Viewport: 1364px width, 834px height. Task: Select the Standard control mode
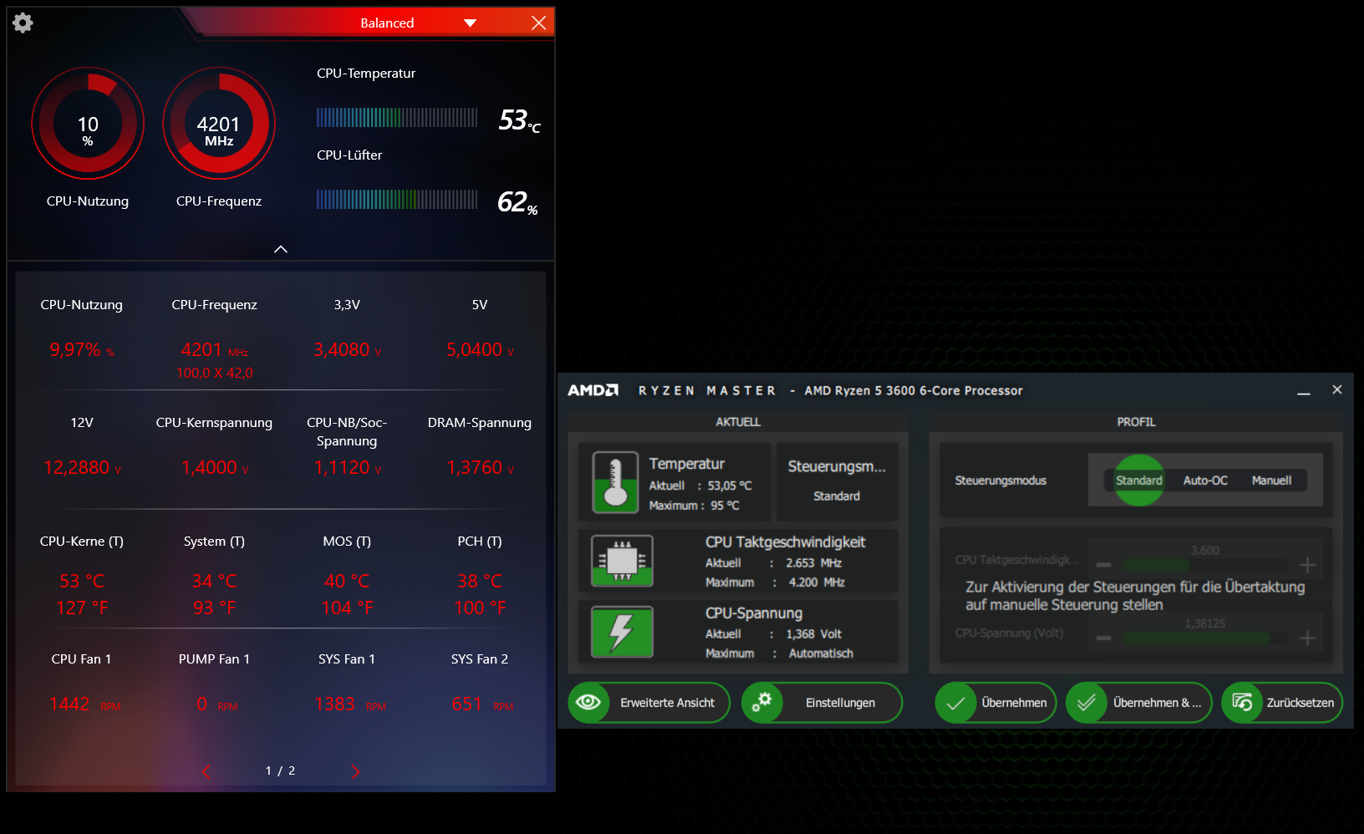pyautogui.click(x=1139, y=481)
